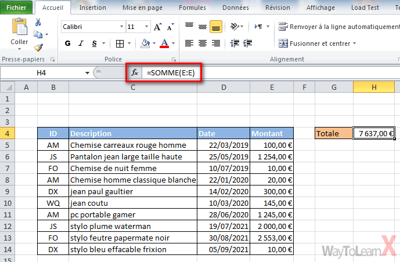This screenshot has width=400, height=262.
Task: Open the font name Calibri dropdown
Action: tap(121, 27)
